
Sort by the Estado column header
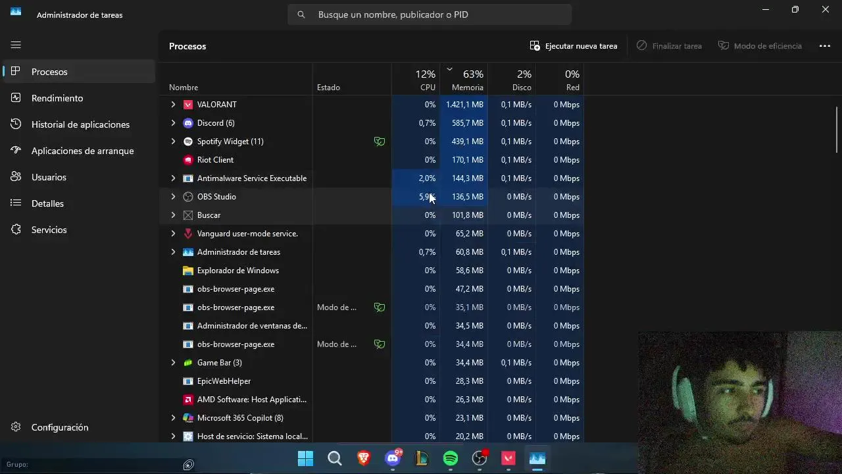pos(352,80)
